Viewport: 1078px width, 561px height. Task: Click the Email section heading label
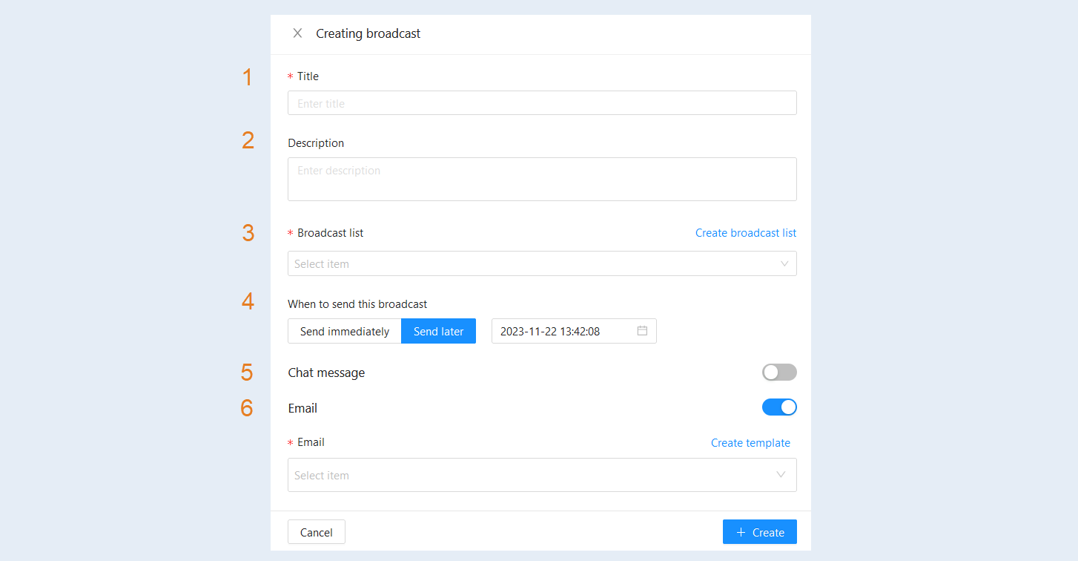pyautogui.click(x=302, y=408)
